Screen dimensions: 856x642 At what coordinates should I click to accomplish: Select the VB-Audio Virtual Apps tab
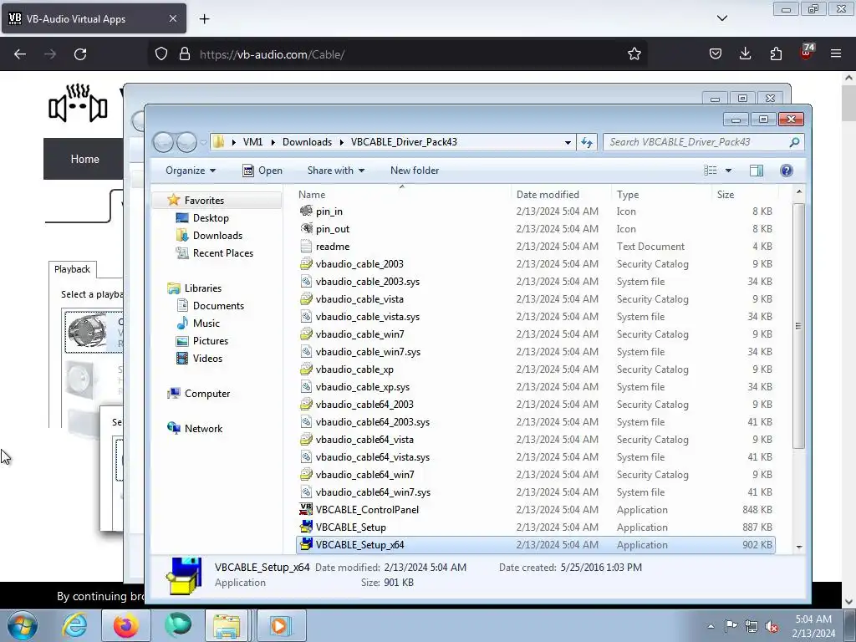click(x=94, y=18)
